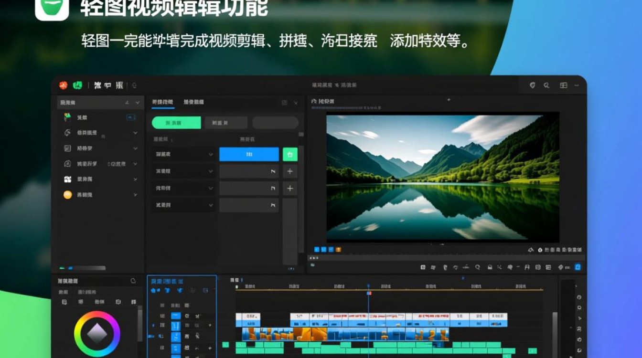Click the flag field beside the upper plus button
Image resolution: width=642 pixels, height=358 pixels.
tap(249, 171)
